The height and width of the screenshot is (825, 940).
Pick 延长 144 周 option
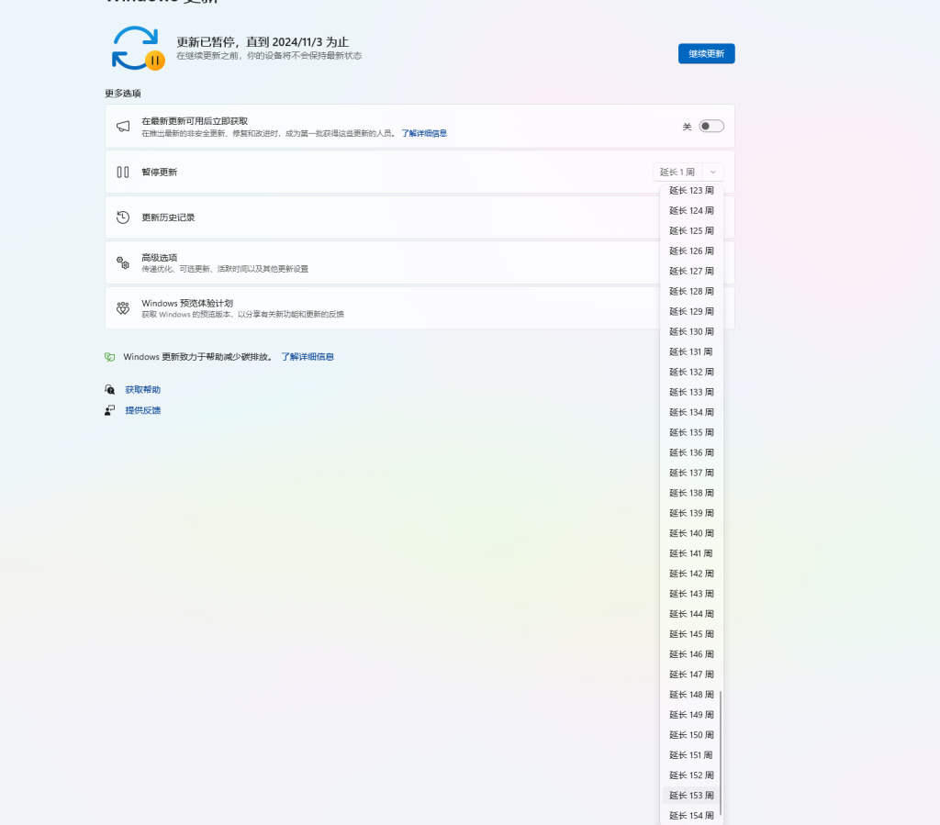tap(691, 614)
